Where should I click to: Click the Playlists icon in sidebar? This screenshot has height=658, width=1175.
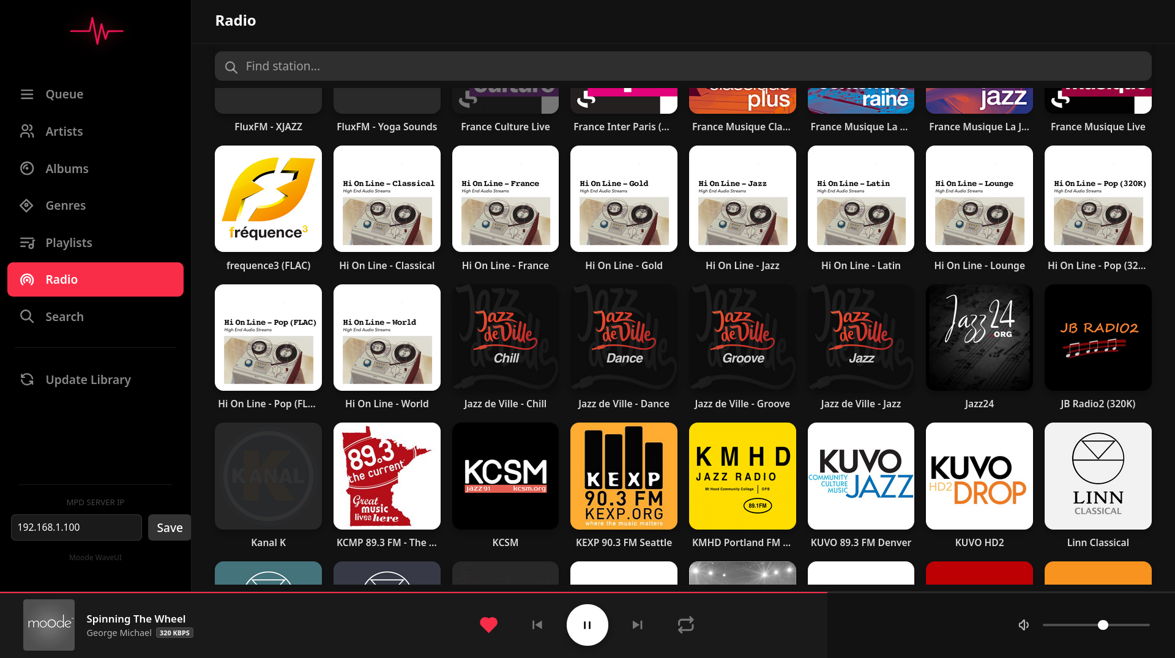[x=27, y=243]
